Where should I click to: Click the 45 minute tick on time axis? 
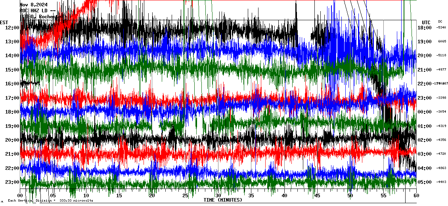(317, 196)
